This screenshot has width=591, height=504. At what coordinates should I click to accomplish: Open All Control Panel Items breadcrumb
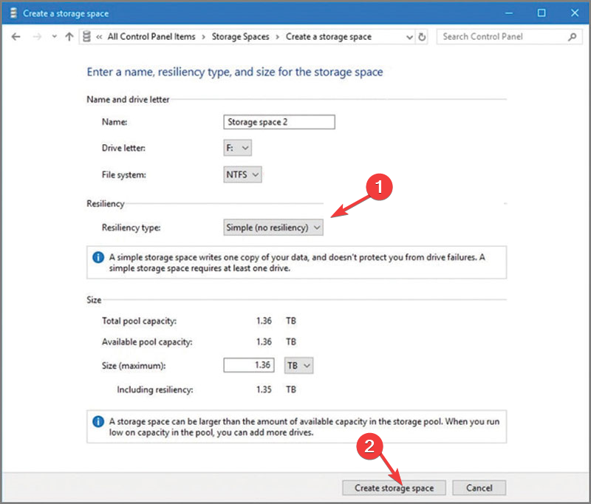151,36
